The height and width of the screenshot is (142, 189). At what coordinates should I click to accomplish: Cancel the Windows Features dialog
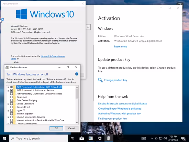(71, 128)
